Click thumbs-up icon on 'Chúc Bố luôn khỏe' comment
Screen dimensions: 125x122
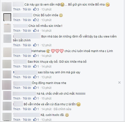click(35, 20)
